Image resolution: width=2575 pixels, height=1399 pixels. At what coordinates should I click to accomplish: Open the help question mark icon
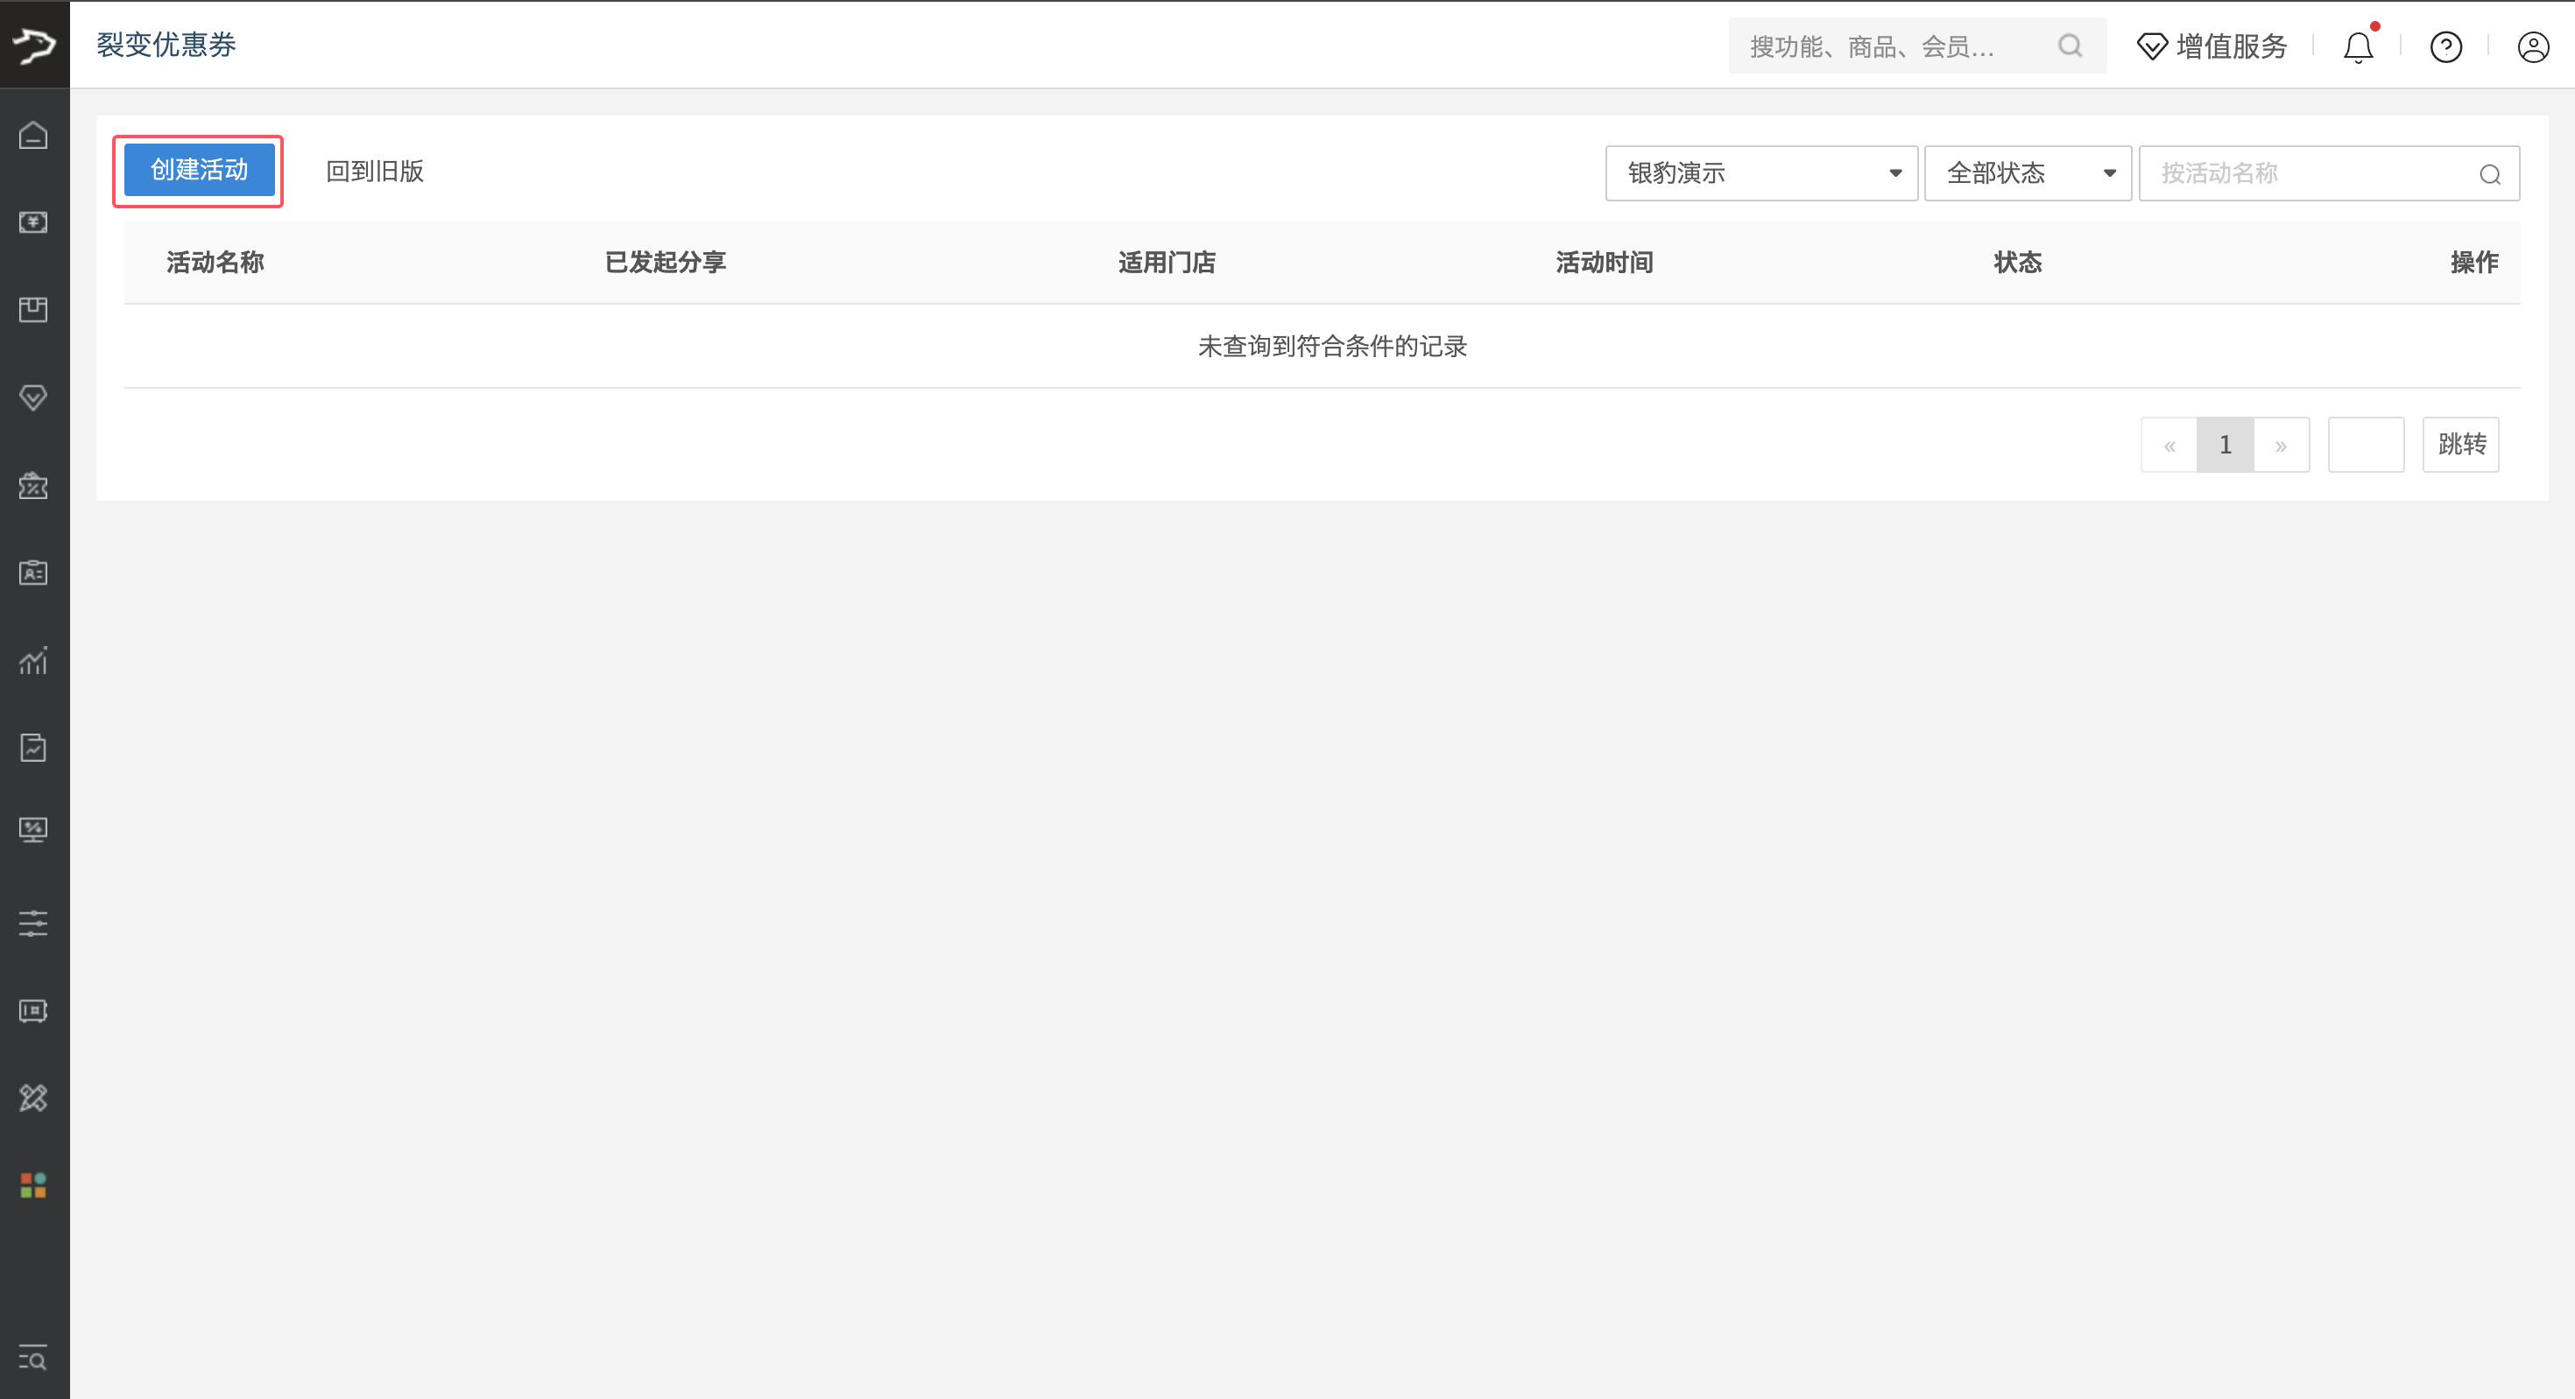[x=2446, y=47]
